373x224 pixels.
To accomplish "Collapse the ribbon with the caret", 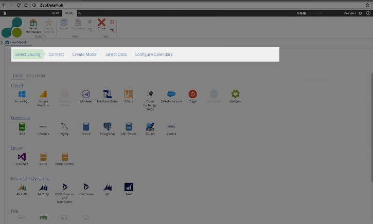I will click(79, 13).
